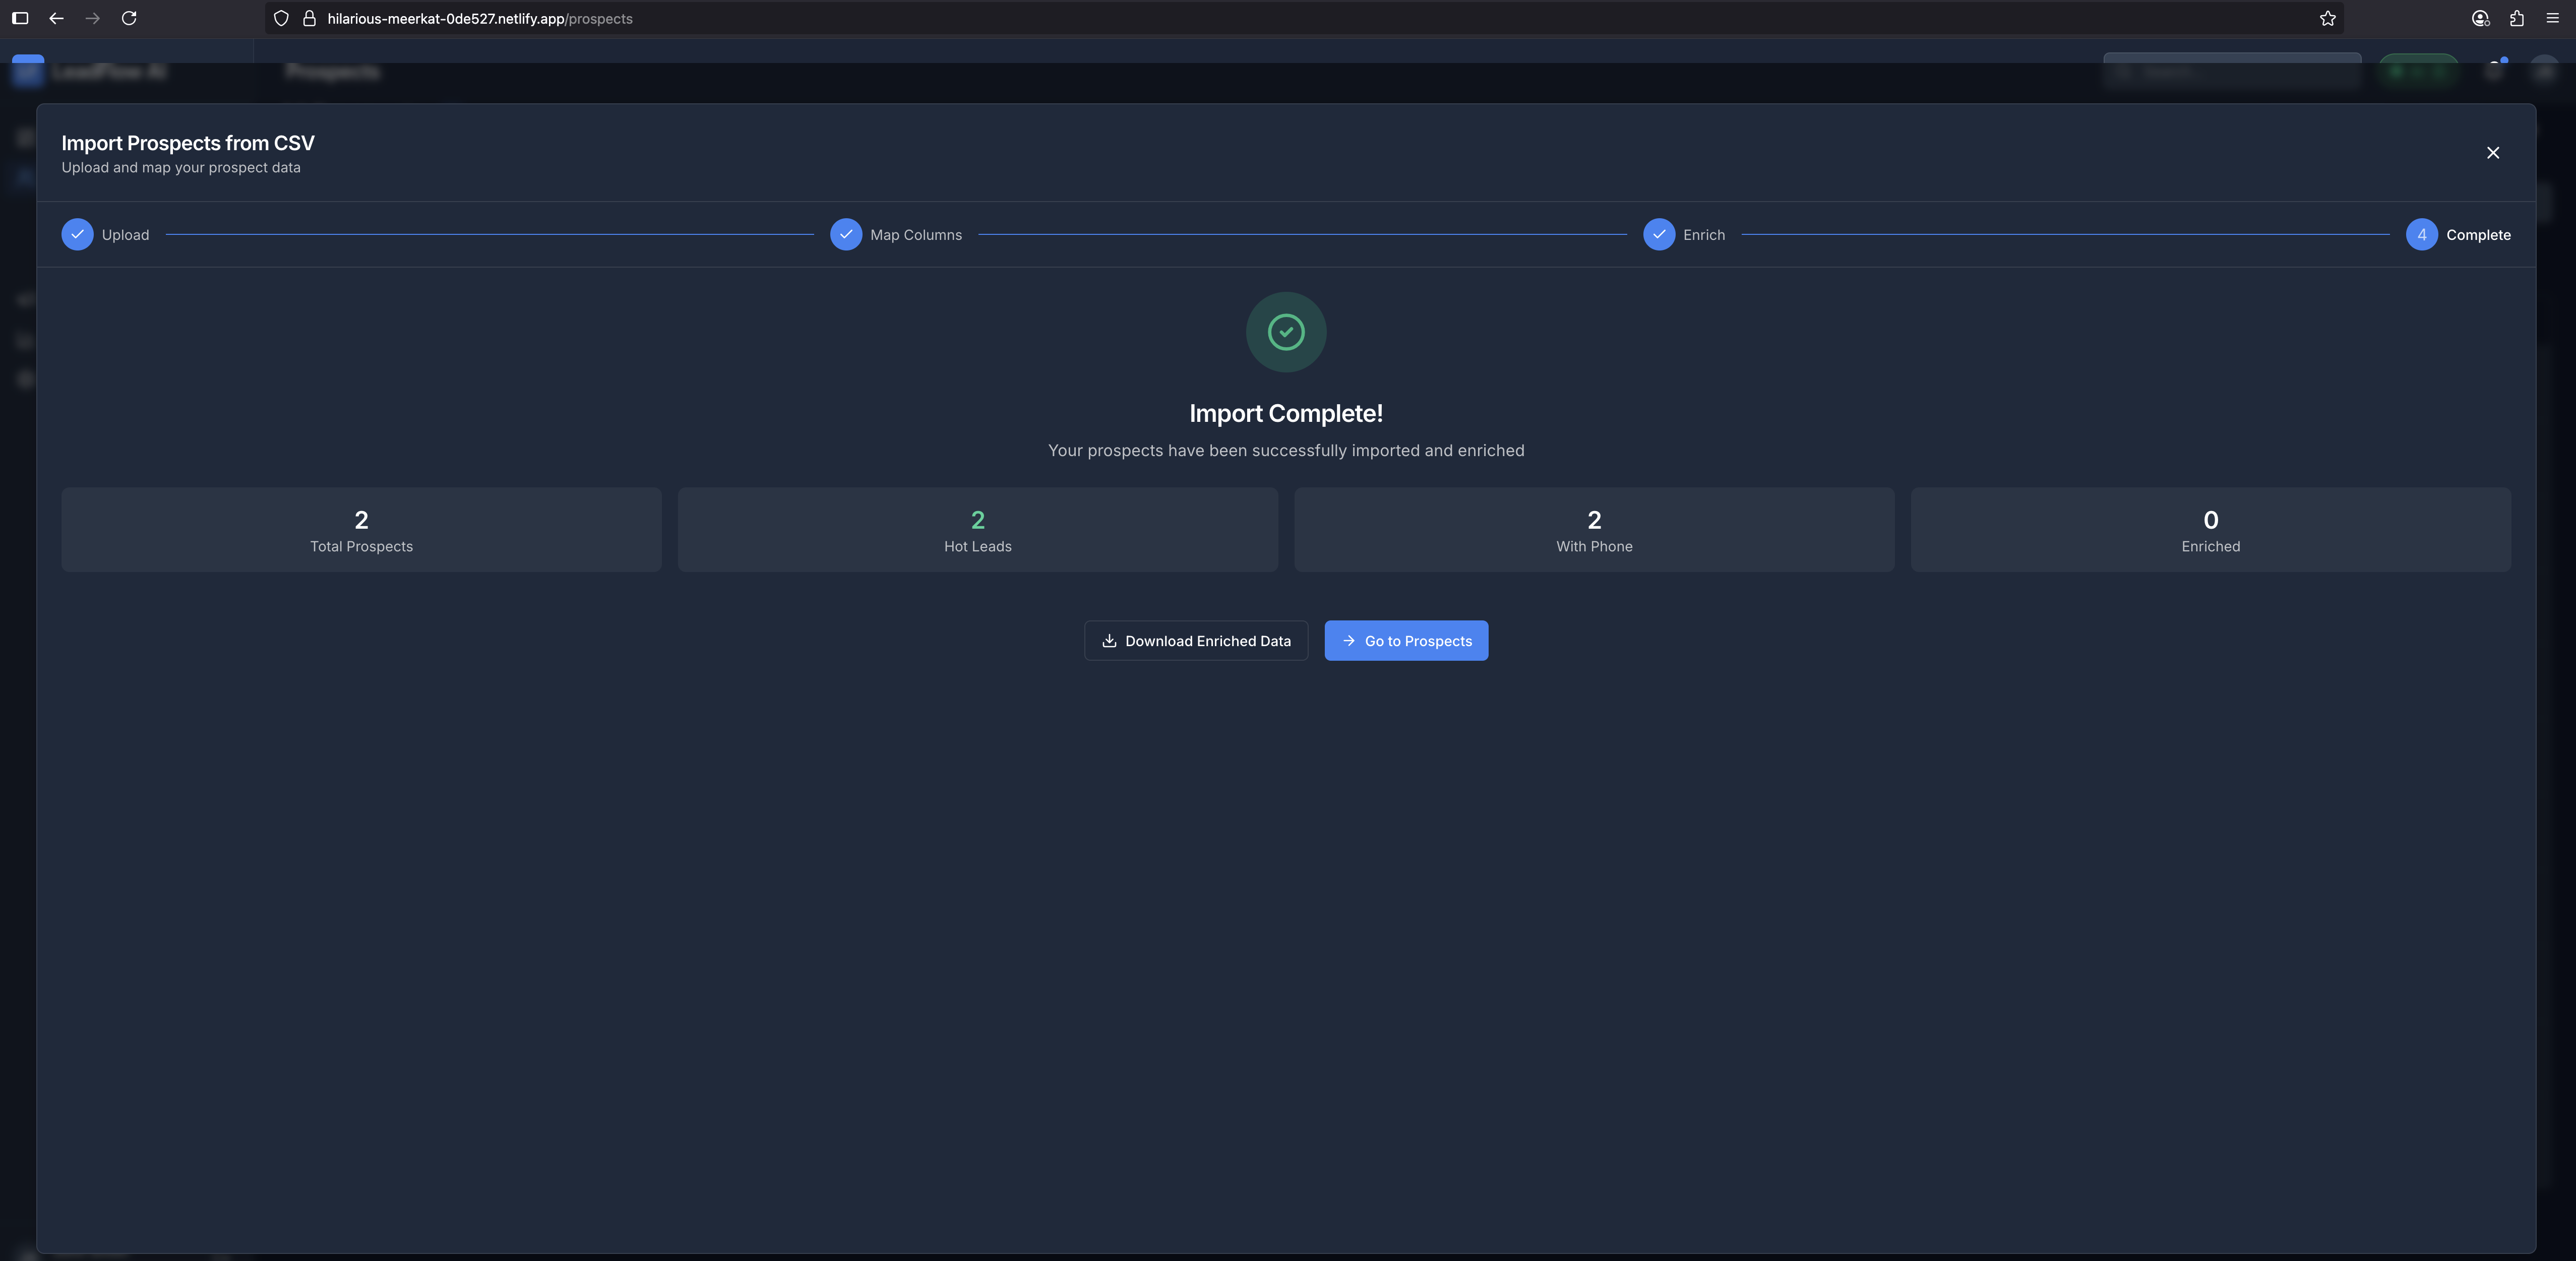Close the Import Prospects dialog
The image size is (2576, 1261).
pyautogui.click(x=2492, y=153)
